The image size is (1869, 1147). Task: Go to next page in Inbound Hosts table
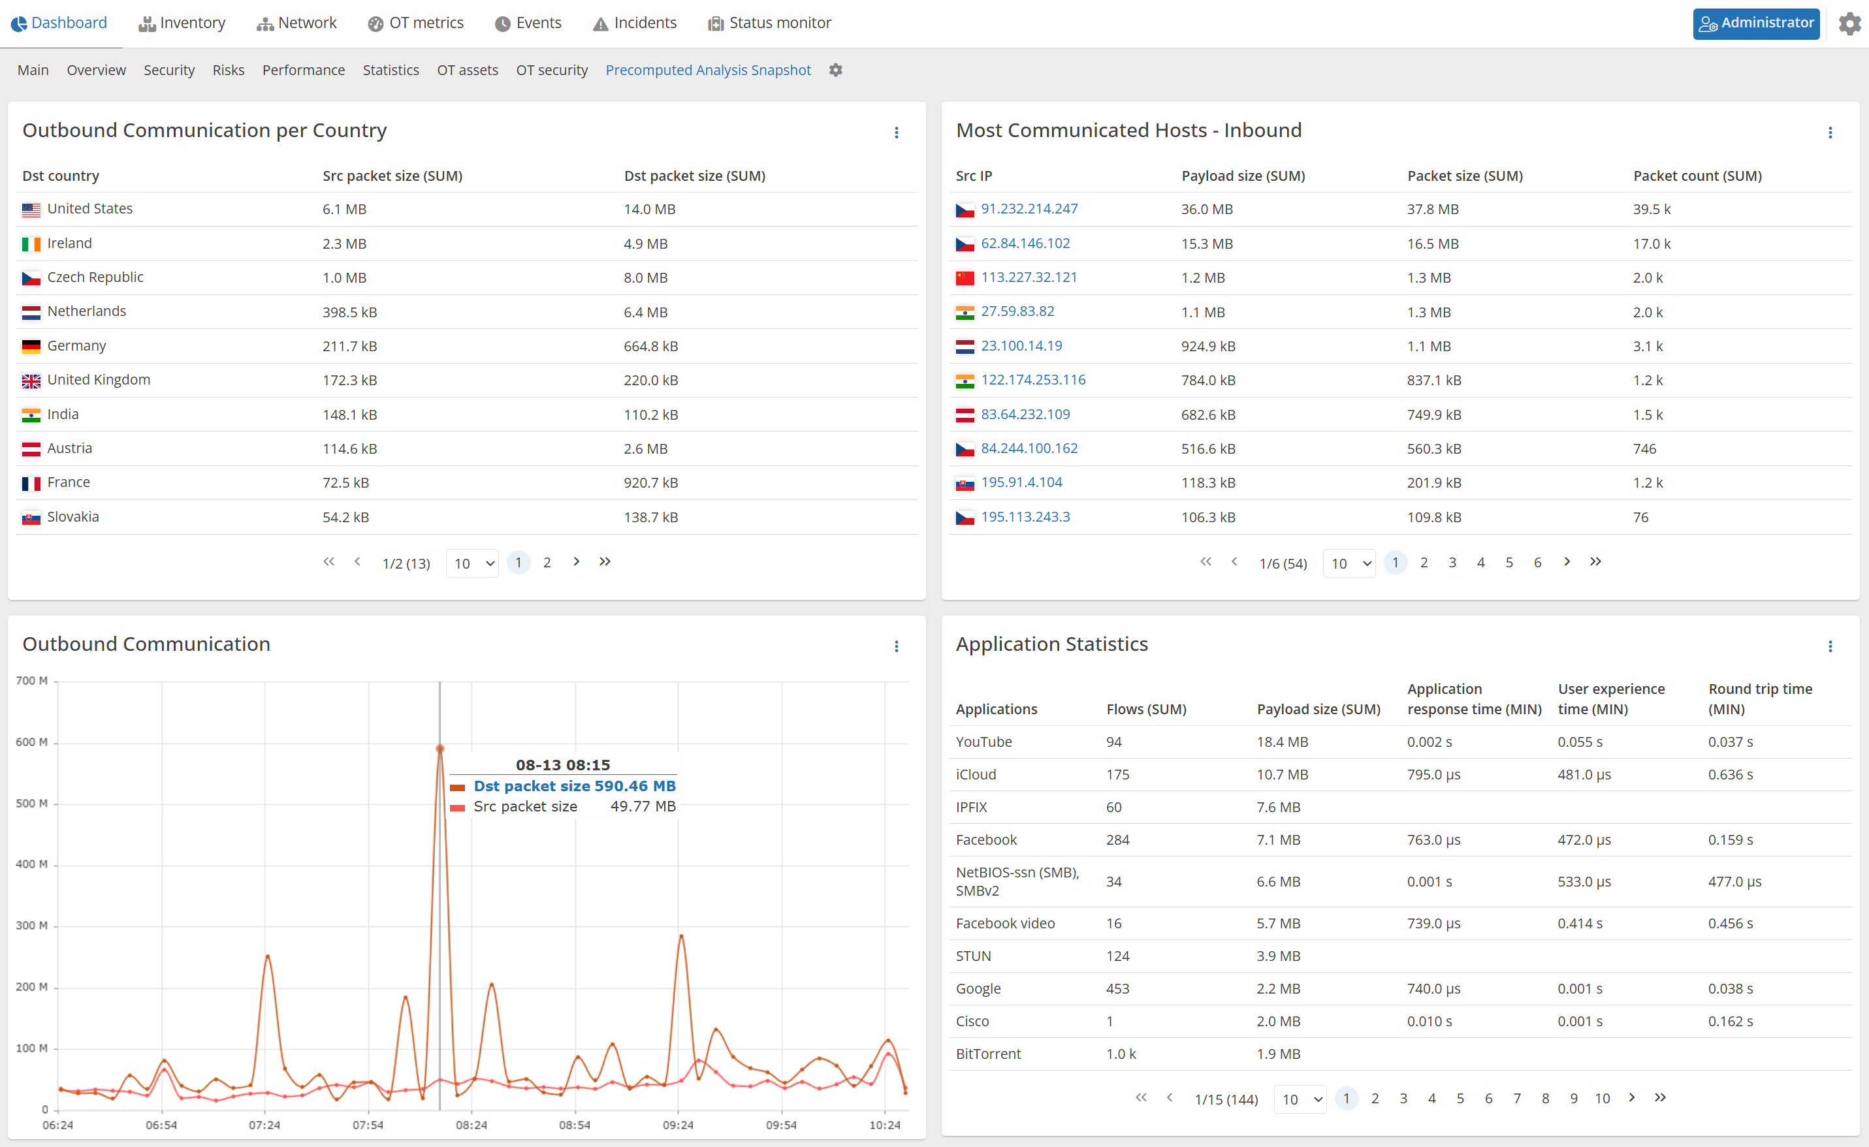click(1567, 562)
